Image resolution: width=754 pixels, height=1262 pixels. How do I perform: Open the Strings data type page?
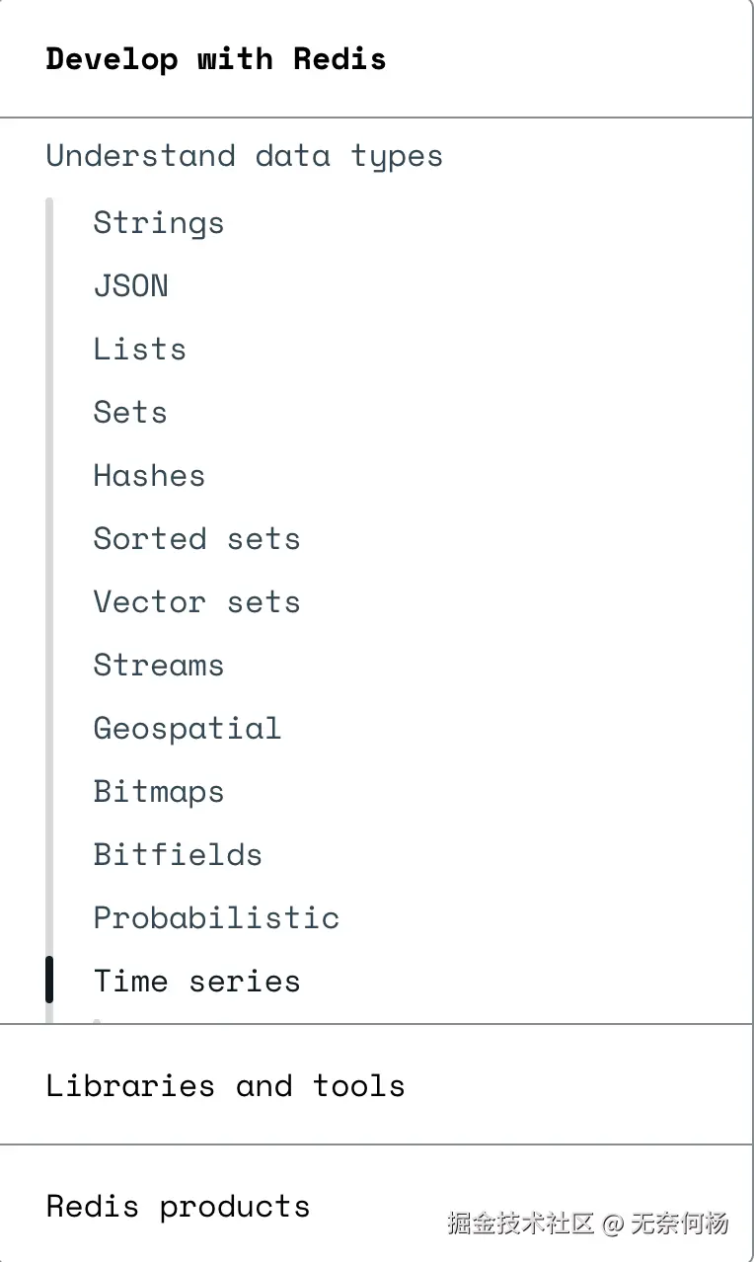[x=158, y=223]
